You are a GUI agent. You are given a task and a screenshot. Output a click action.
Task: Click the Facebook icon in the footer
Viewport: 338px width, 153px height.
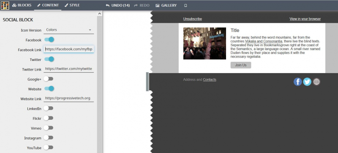point(297,82)
